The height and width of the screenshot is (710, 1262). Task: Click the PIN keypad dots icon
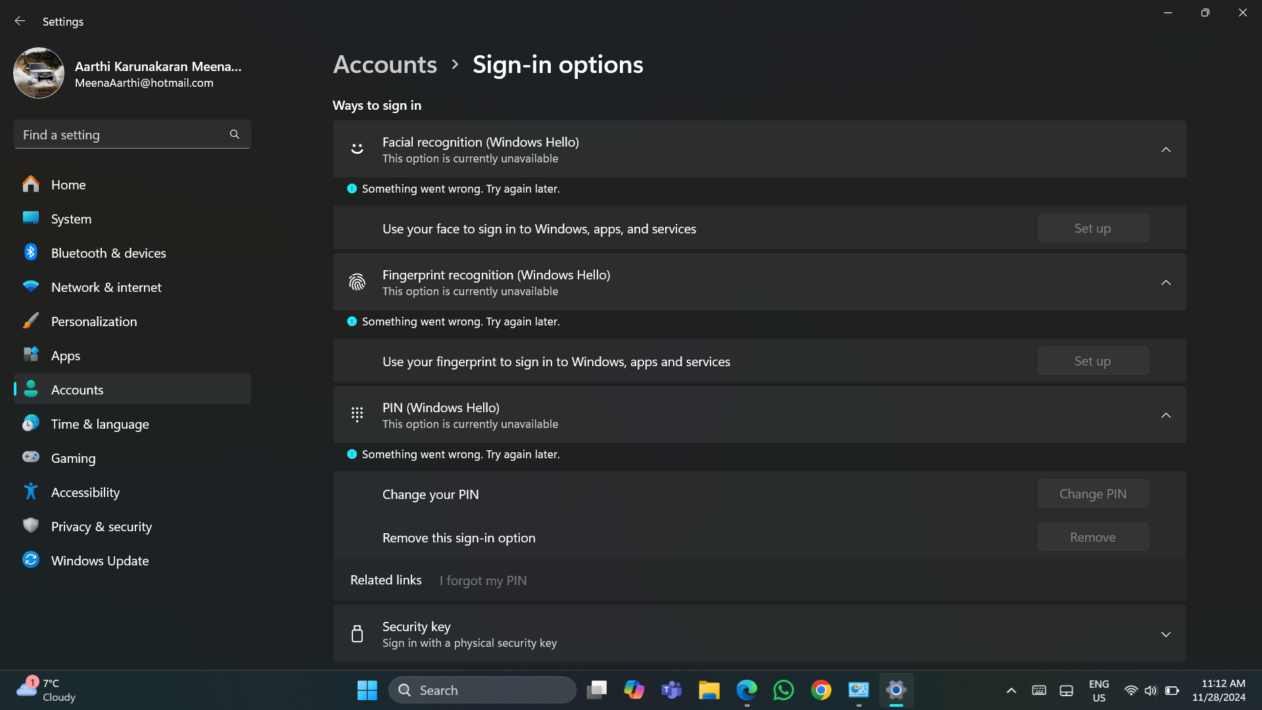357,414
